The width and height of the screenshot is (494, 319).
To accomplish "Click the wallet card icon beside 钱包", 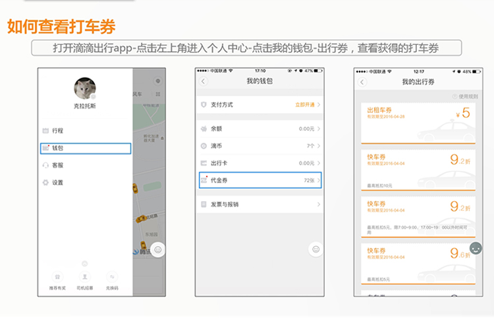I will 46,148.
